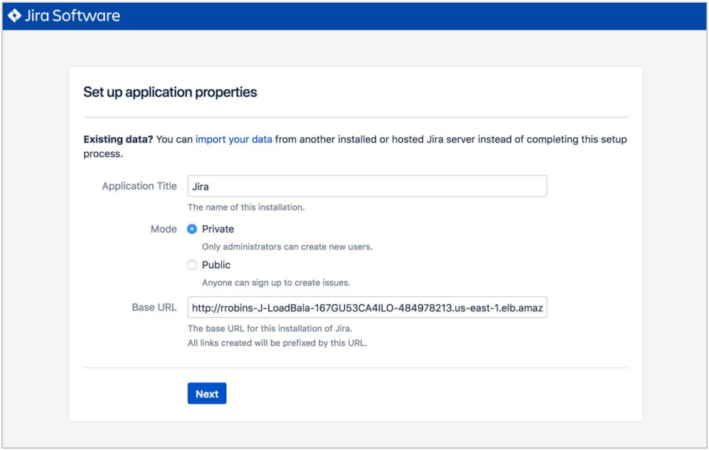Click 'The base URL for this installation' hint
The width and height of the screenshot is (709, 450).
point(270,328)
